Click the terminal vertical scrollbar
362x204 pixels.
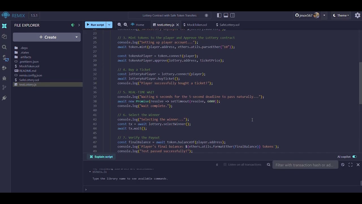[361, 183]
